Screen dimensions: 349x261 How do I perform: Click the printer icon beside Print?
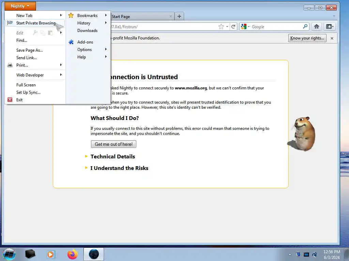(x=10, y=65)
